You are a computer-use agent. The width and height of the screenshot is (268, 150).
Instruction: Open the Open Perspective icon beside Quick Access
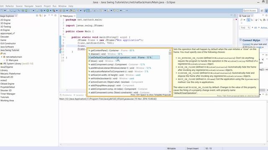click(262, 11)
